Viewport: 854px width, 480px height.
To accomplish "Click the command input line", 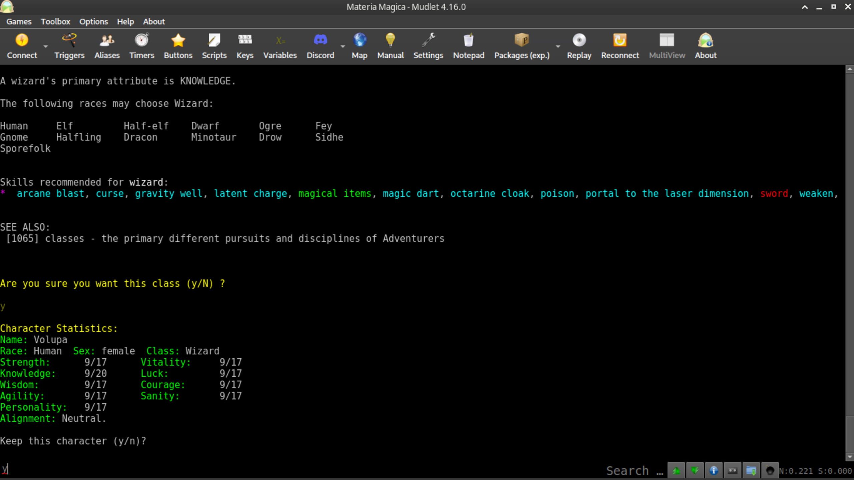I will 267,470.
